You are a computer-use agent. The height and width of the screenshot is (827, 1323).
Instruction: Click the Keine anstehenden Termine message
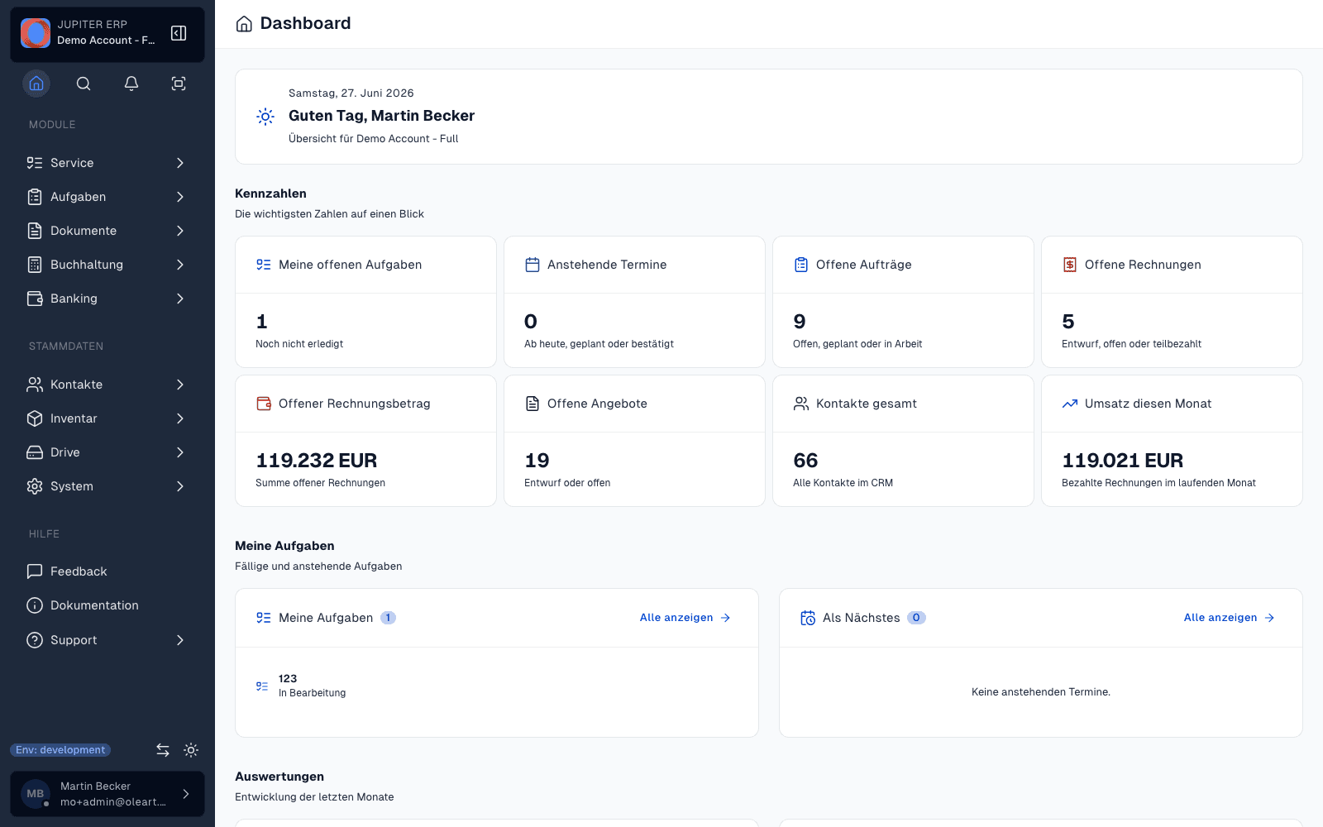pos(1041,692)
